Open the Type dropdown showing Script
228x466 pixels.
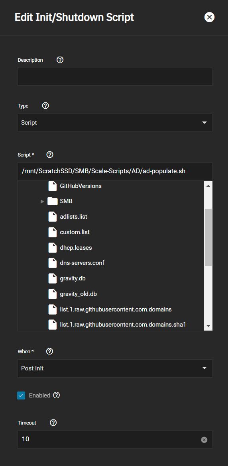(115, 123)
